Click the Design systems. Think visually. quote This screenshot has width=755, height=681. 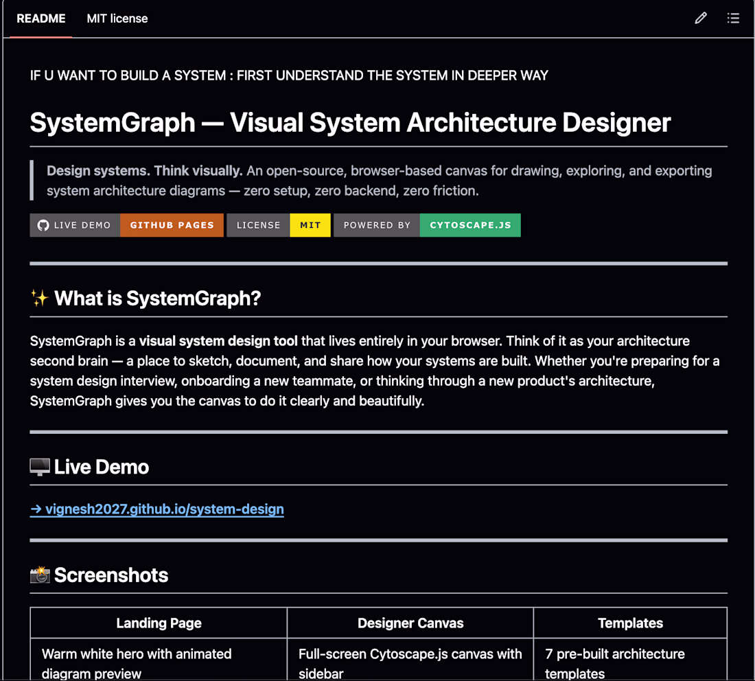380,181
